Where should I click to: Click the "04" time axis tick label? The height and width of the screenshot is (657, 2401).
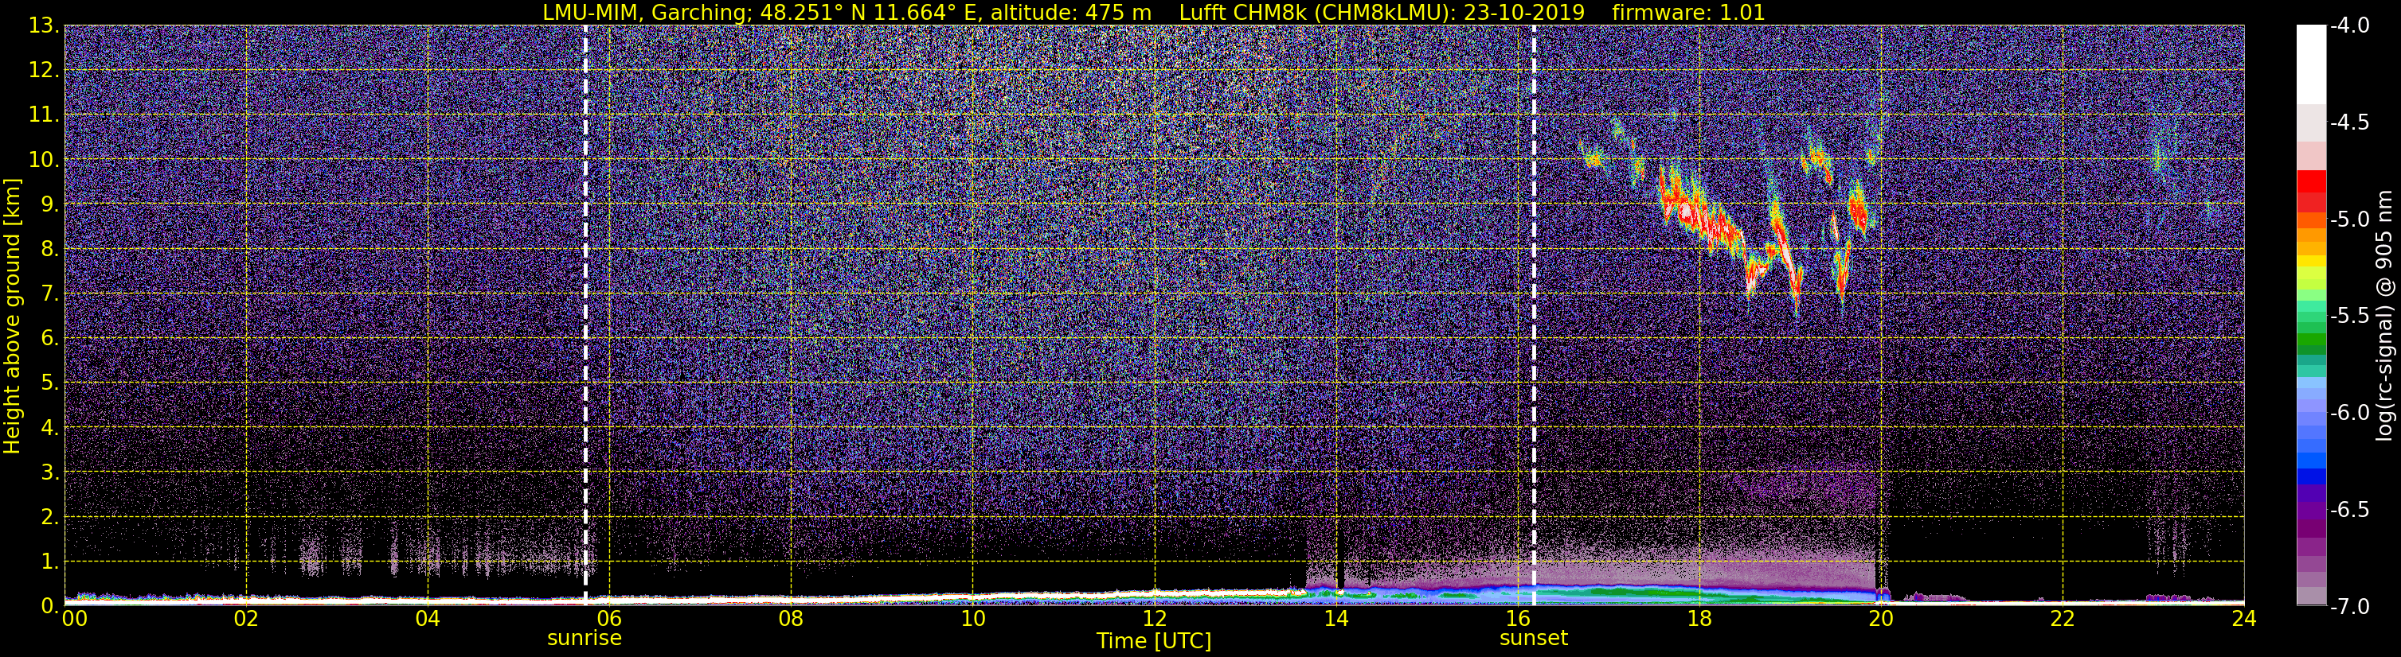coord(428,619)
